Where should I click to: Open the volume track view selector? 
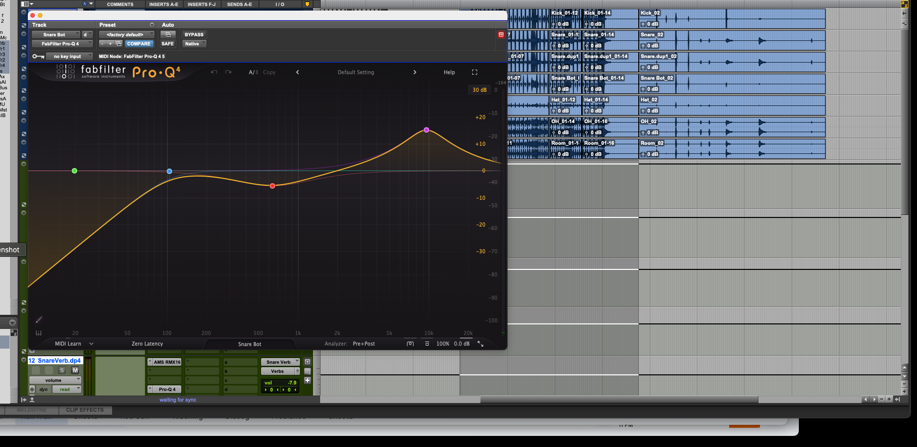point(55,380)
